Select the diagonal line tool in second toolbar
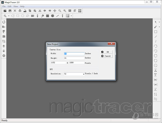 57,16
